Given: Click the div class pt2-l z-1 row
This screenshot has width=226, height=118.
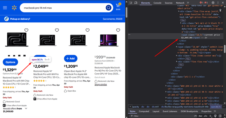Looking at the screenshot, I should coord(187,77).
